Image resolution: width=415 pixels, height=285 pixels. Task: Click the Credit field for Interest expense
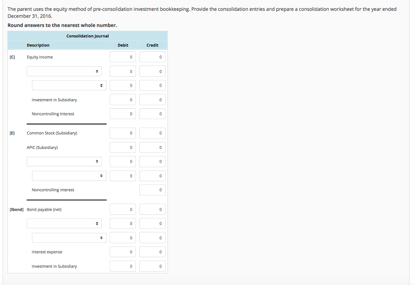[x=152, y=252]
